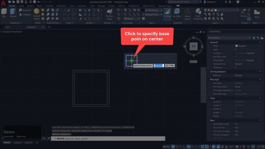Switch to the Annotate ribbon tab
265x149 pixels.
tap(82, 6)
